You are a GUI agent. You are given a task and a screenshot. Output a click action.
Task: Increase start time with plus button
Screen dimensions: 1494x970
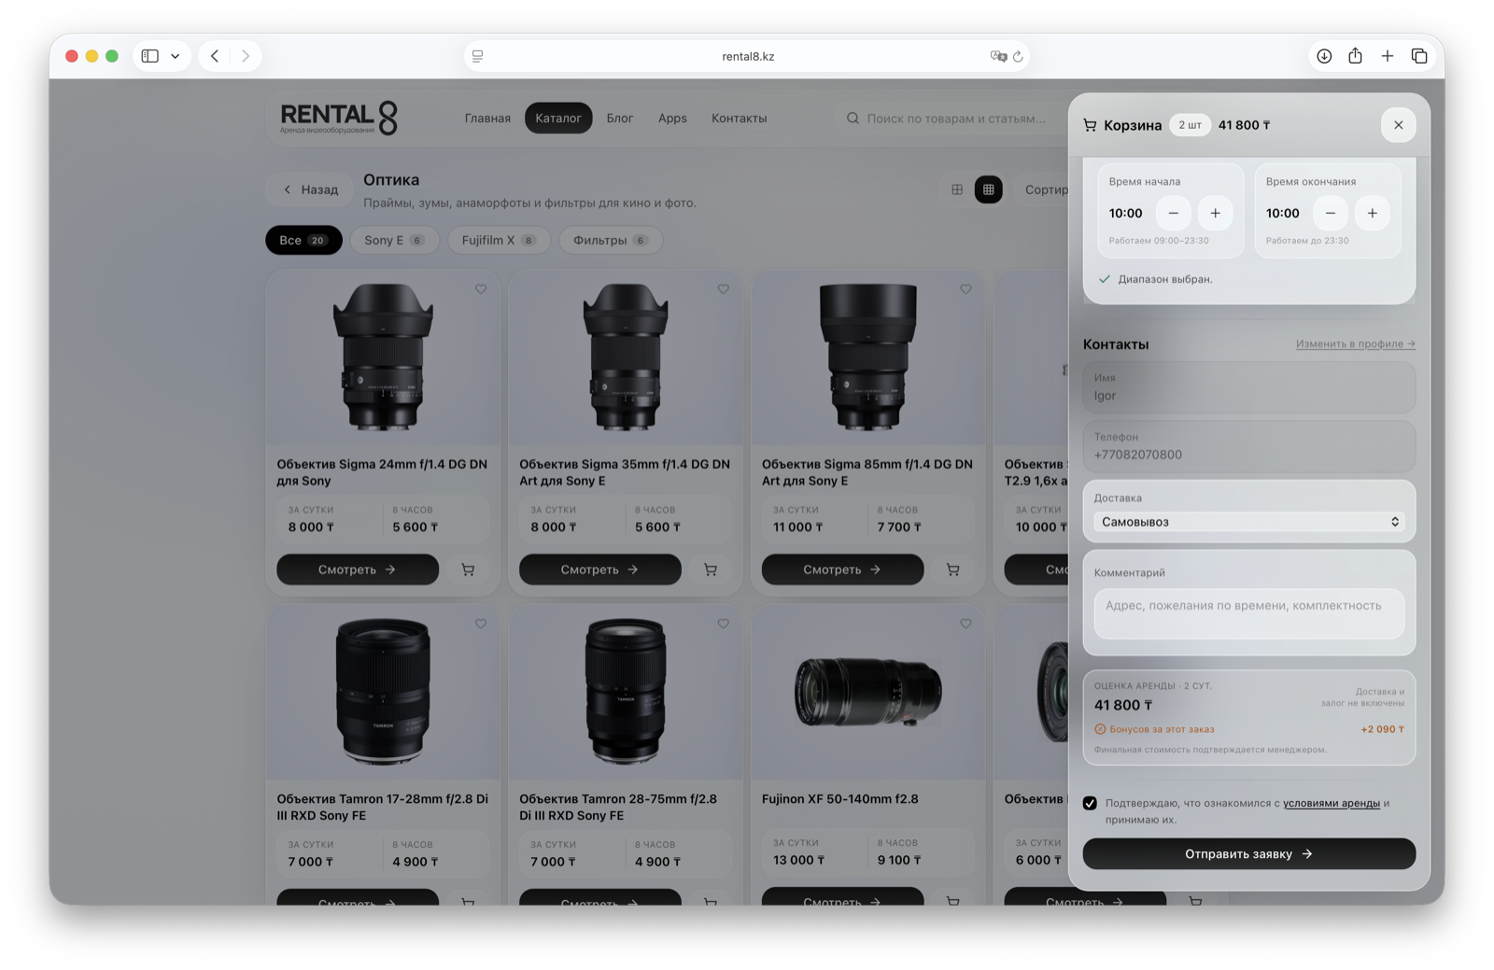(x=1215, y=213)
